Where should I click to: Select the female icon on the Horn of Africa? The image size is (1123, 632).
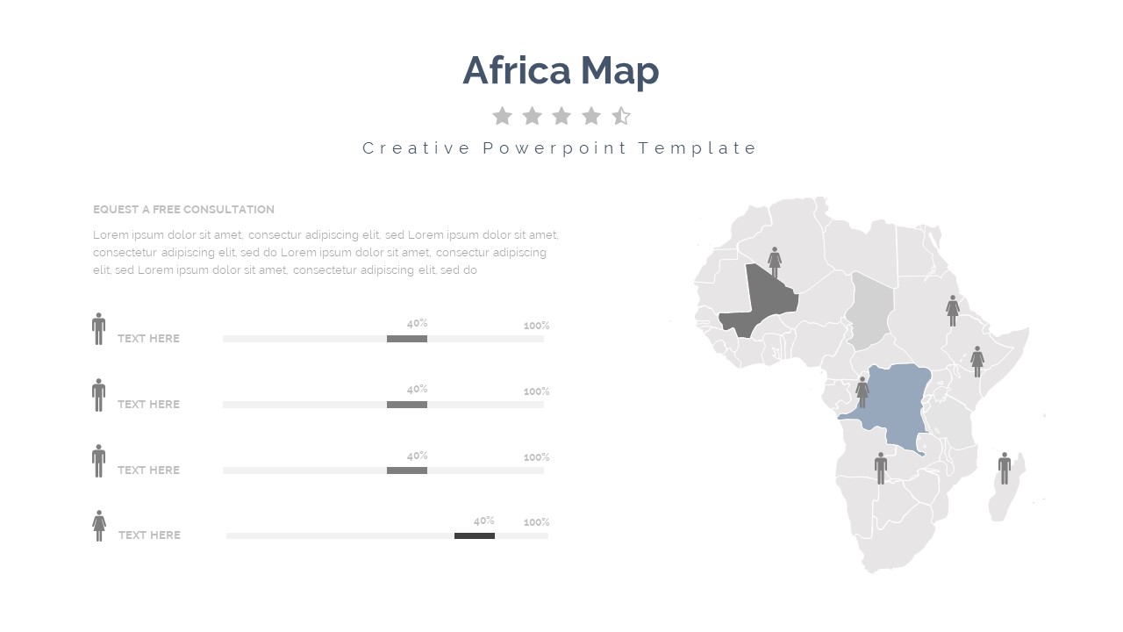(x=977, y=361)
